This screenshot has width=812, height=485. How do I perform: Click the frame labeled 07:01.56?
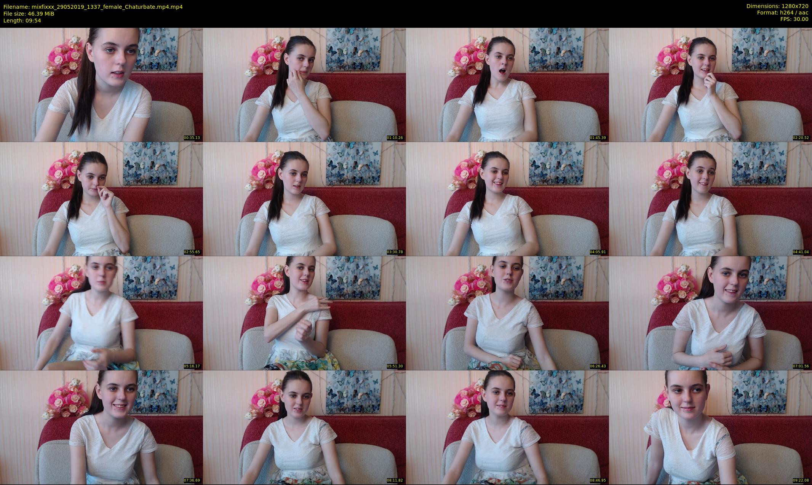(710, 313)
